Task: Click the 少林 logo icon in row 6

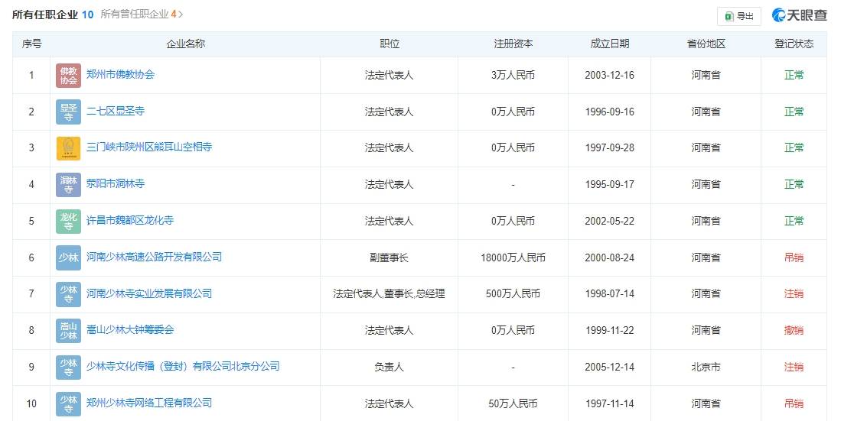Action: [68, 257]
